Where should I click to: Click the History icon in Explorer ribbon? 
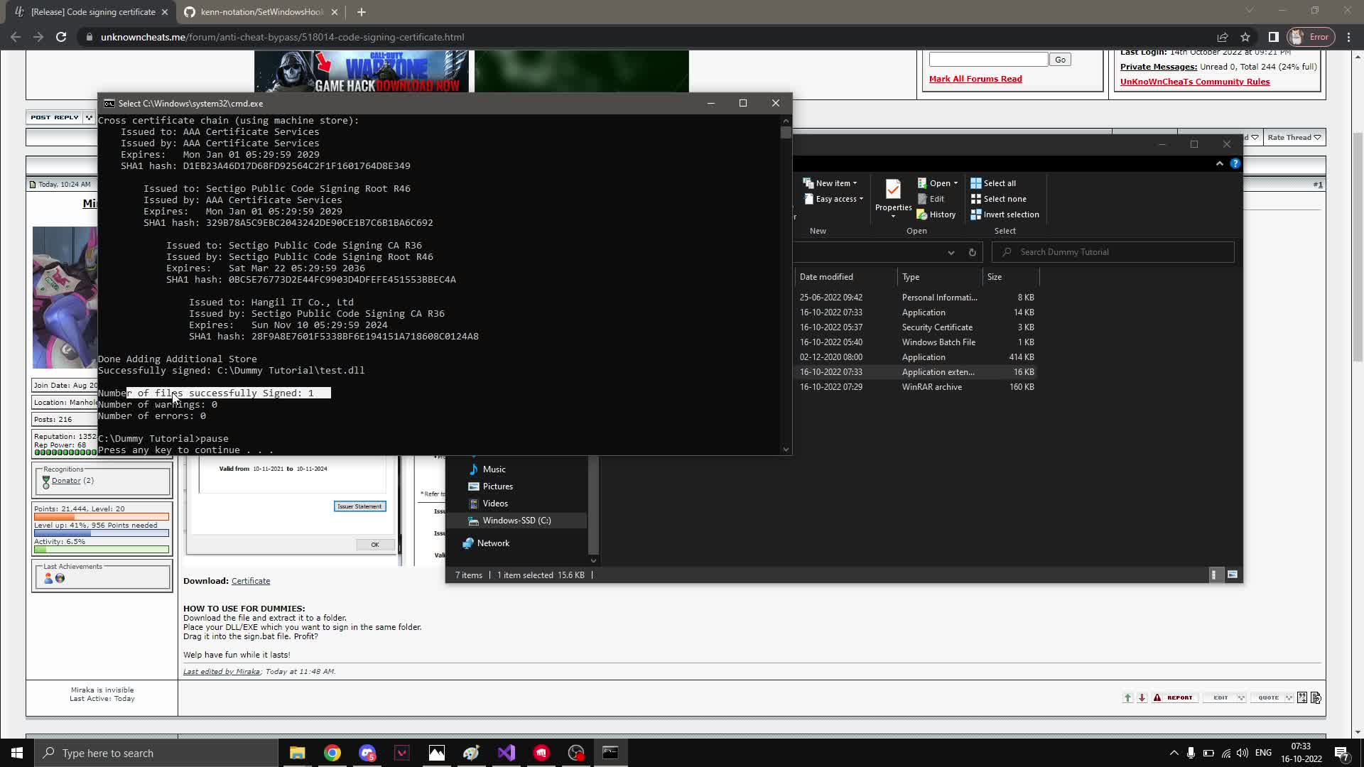pyautogui.click(x=936, y=214)
